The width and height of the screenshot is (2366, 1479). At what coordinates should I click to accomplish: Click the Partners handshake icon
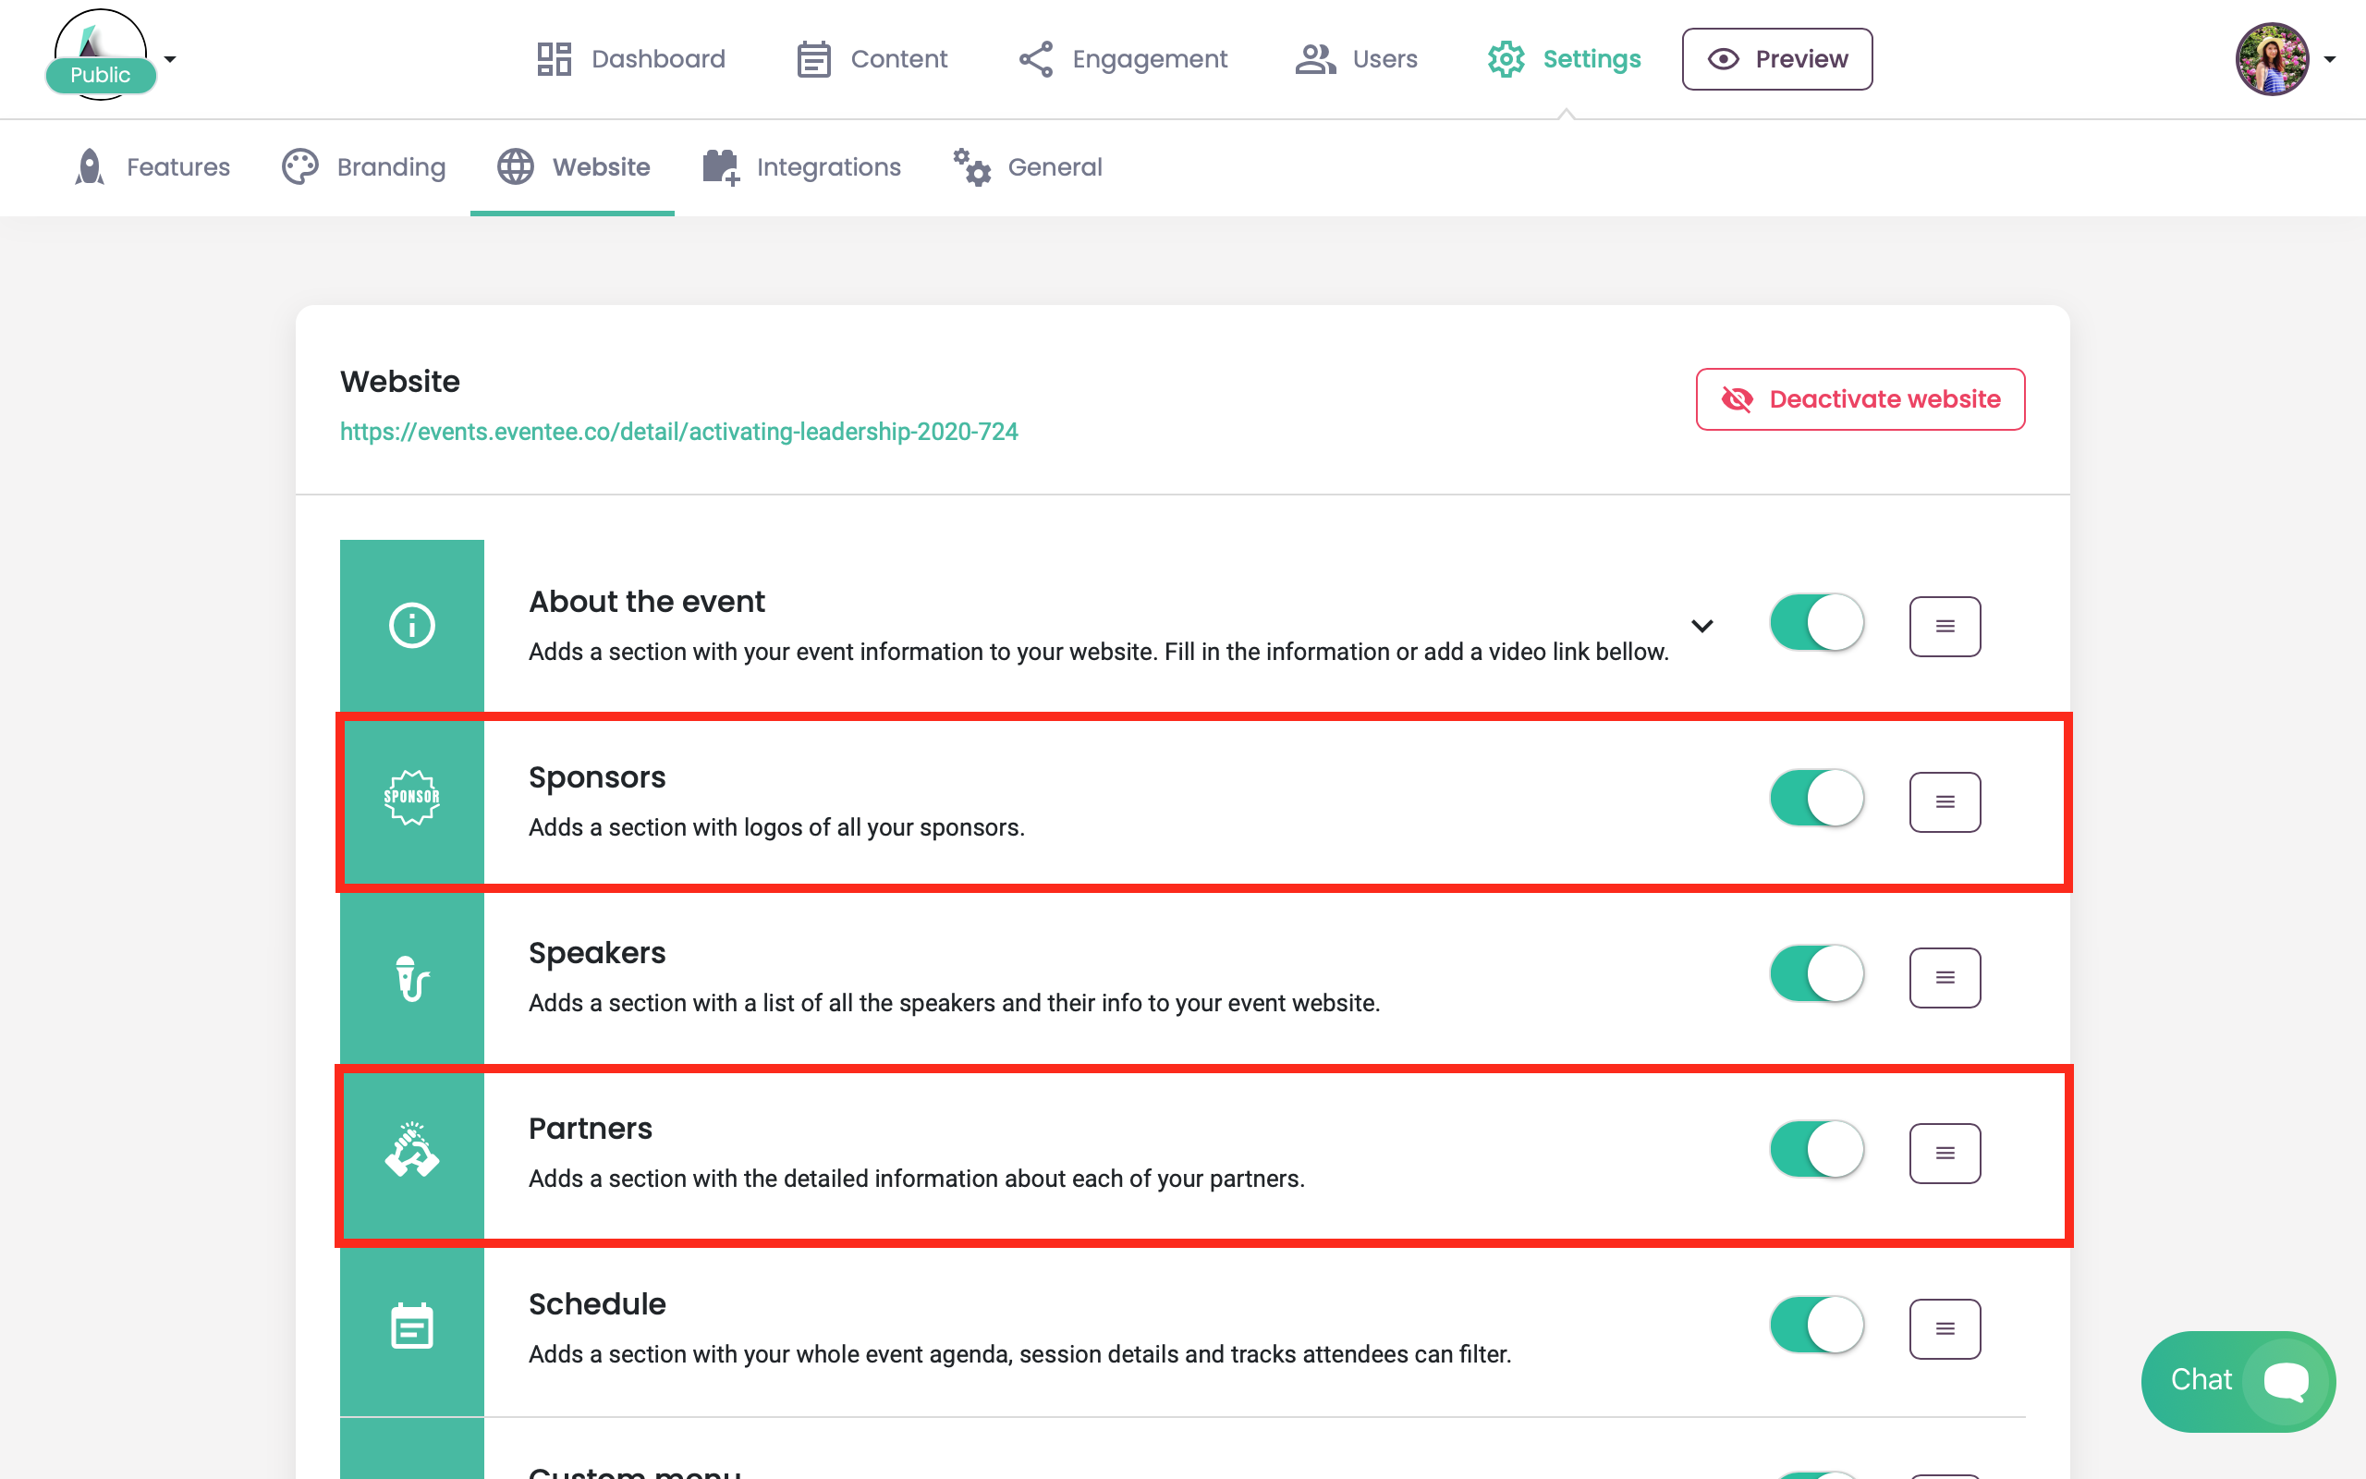[411, 1149]
